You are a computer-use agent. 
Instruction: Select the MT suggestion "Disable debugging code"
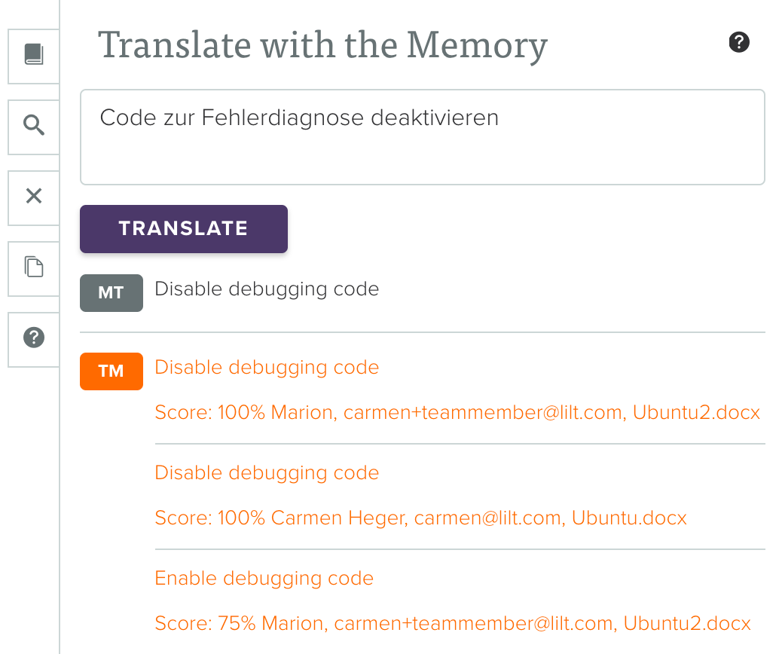pos(267,289)
